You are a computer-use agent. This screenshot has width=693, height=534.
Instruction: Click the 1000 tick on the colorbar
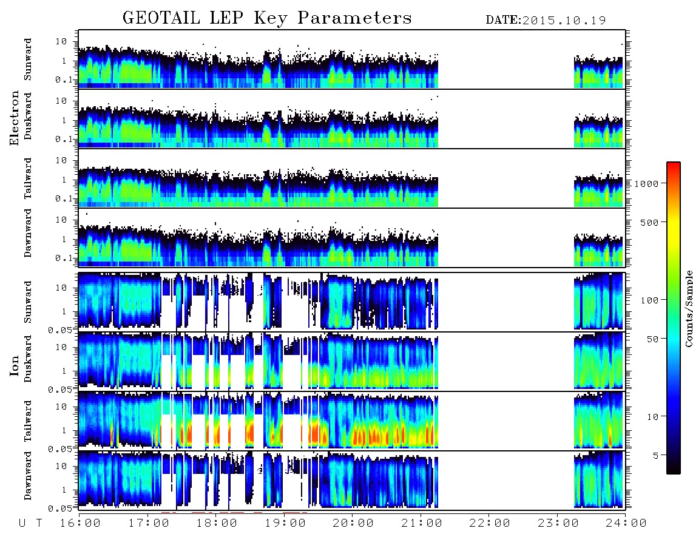tap(647, 184)
